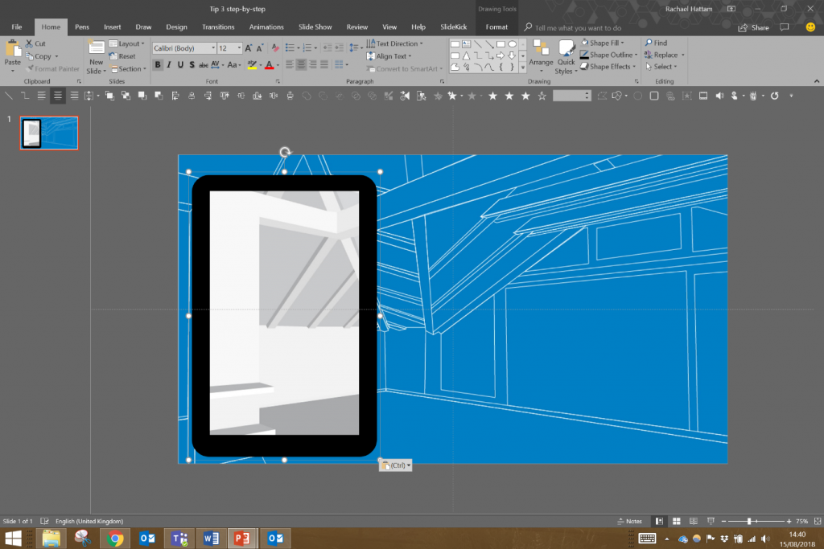The image size is (824, 549).
Task: Click the red Font Color swatch
Action: tap(269, 64)
